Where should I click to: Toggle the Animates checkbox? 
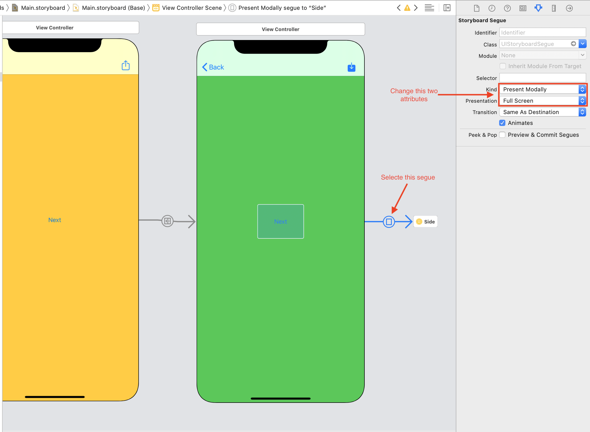click(x=503, y=123)
